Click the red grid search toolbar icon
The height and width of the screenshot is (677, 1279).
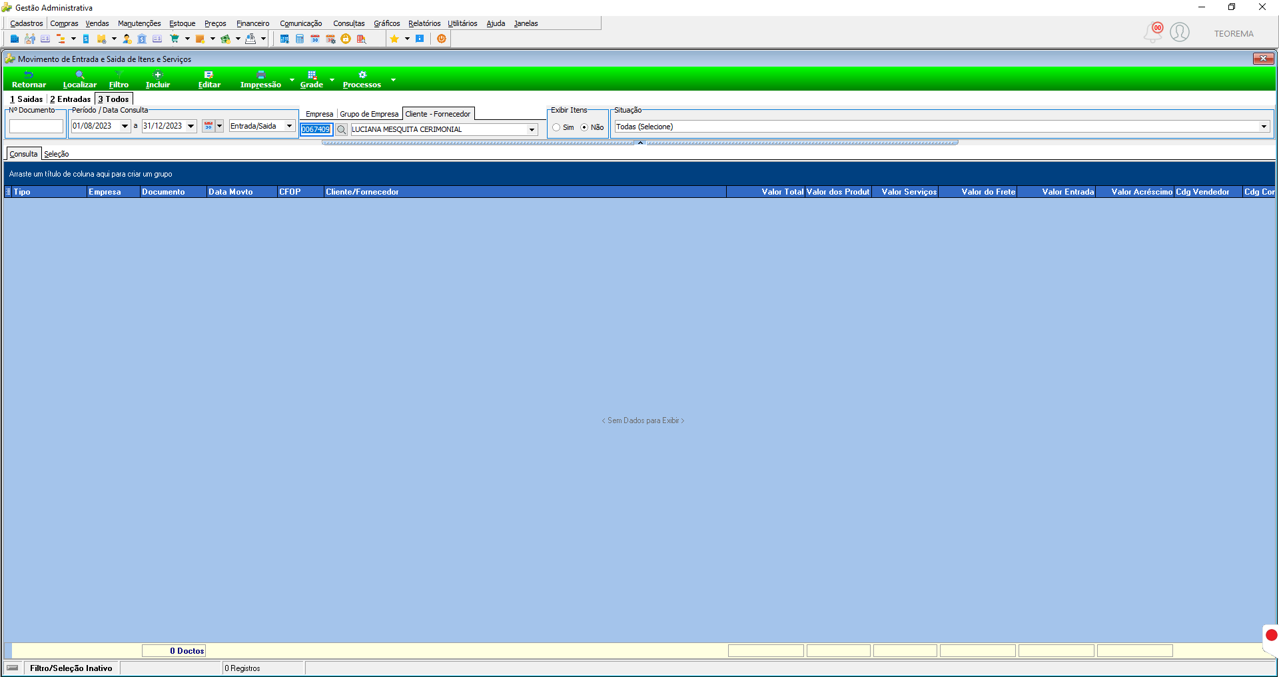(361, 39)
